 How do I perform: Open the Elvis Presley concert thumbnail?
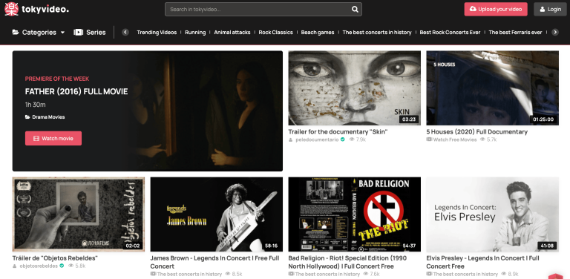click(493, 214)
